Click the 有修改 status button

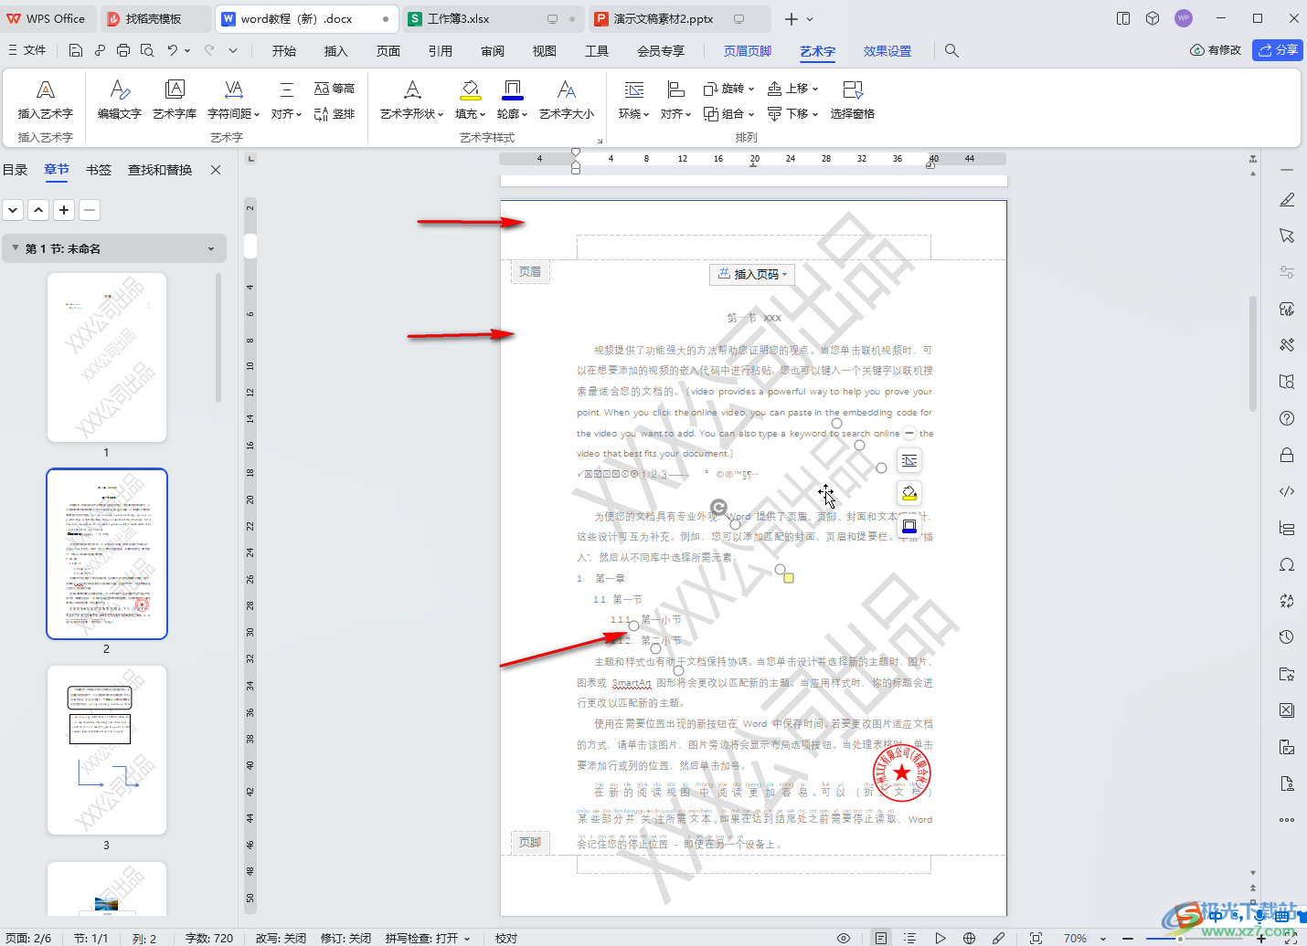1216,50
